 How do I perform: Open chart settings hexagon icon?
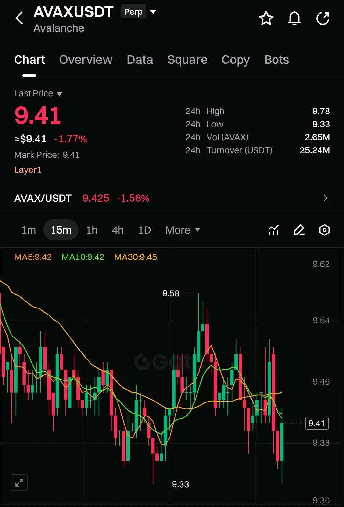(x=324, y=230)
